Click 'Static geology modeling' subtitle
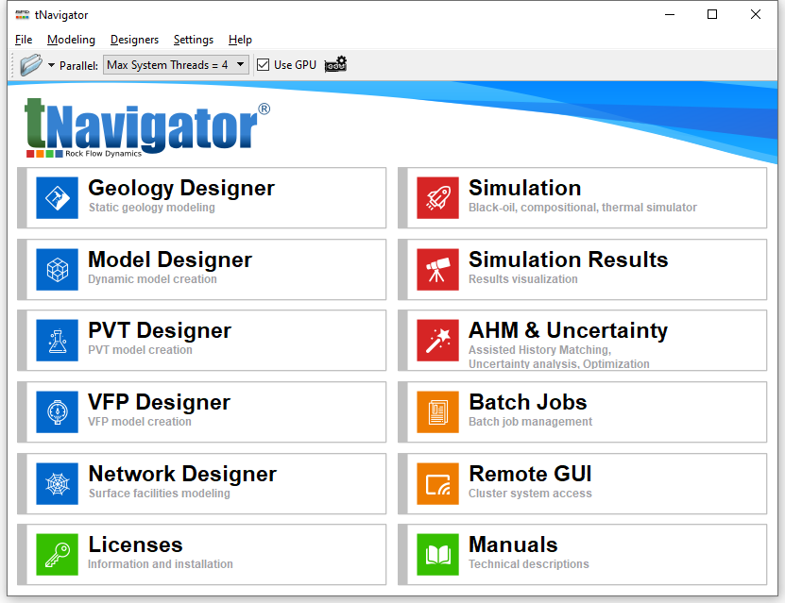Image resolution: width=785 pixels, height=603 pixels. (x=152, y=208)
